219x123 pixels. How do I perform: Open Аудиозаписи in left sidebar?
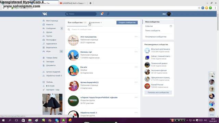coord(52,44)
